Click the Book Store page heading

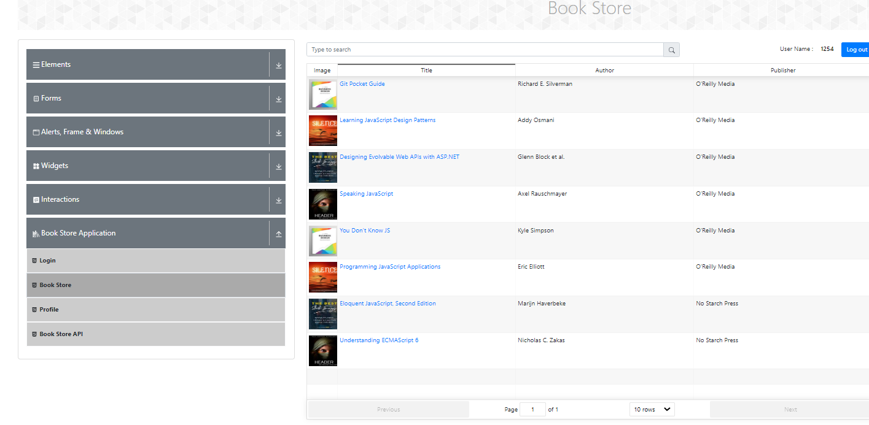(x=590, y=9)
